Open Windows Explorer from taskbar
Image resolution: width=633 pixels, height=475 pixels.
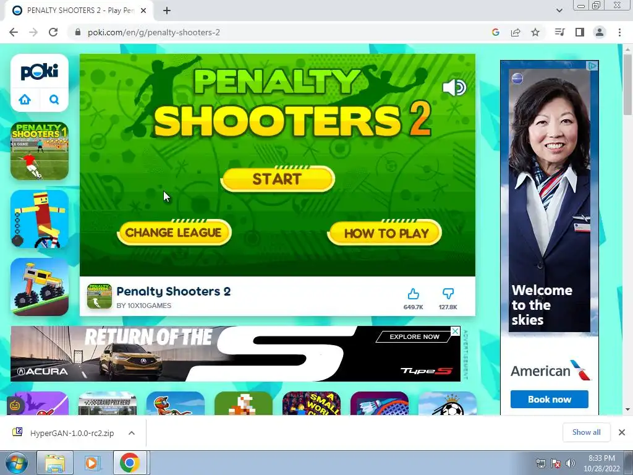point(55,463)
